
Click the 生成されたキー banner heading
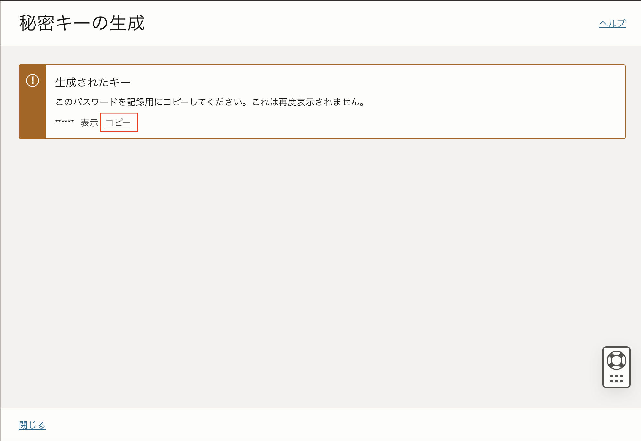92,82
